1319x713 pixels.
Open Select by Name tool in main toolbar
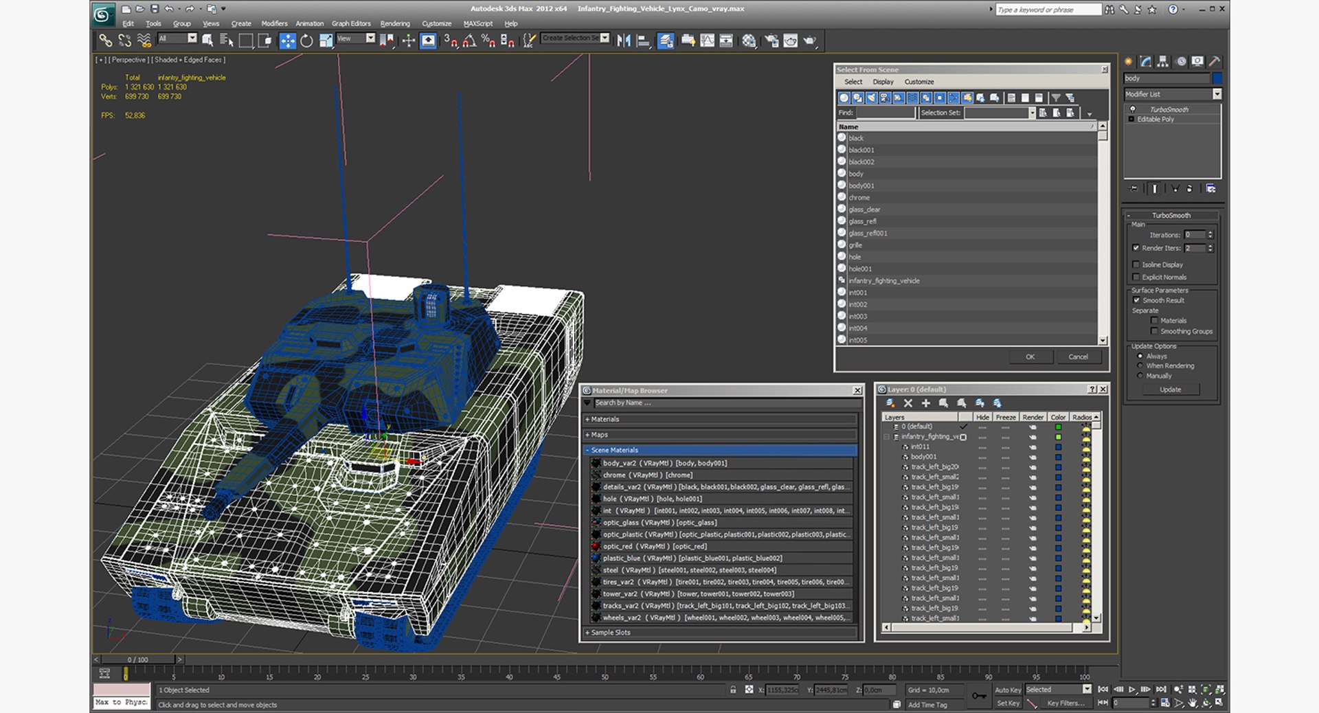(x=226, y=41)
